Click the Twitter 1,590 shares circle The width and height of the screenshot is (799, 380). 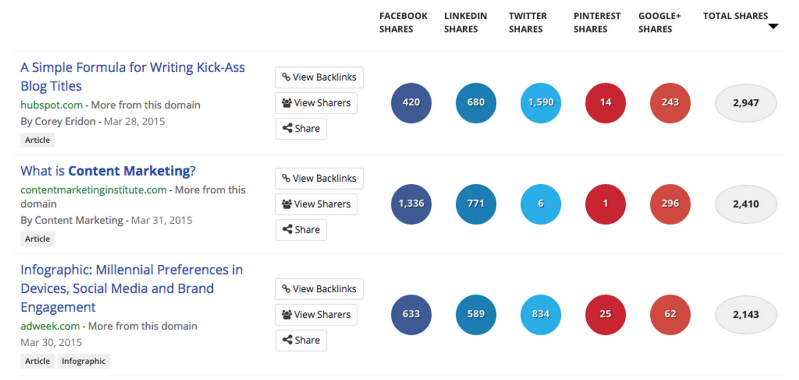tap(540, 103)
